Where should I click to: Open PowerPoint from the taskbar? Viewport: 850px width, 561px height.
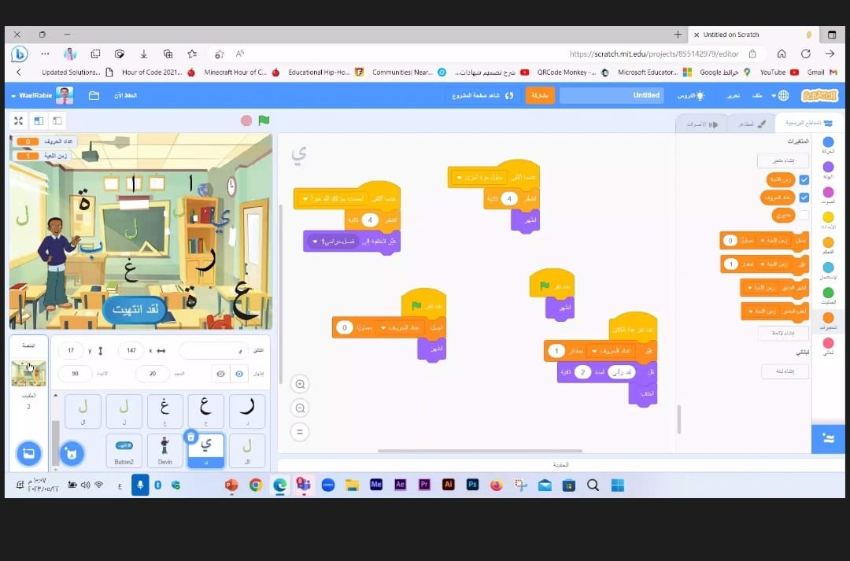[x=231, y=485]
